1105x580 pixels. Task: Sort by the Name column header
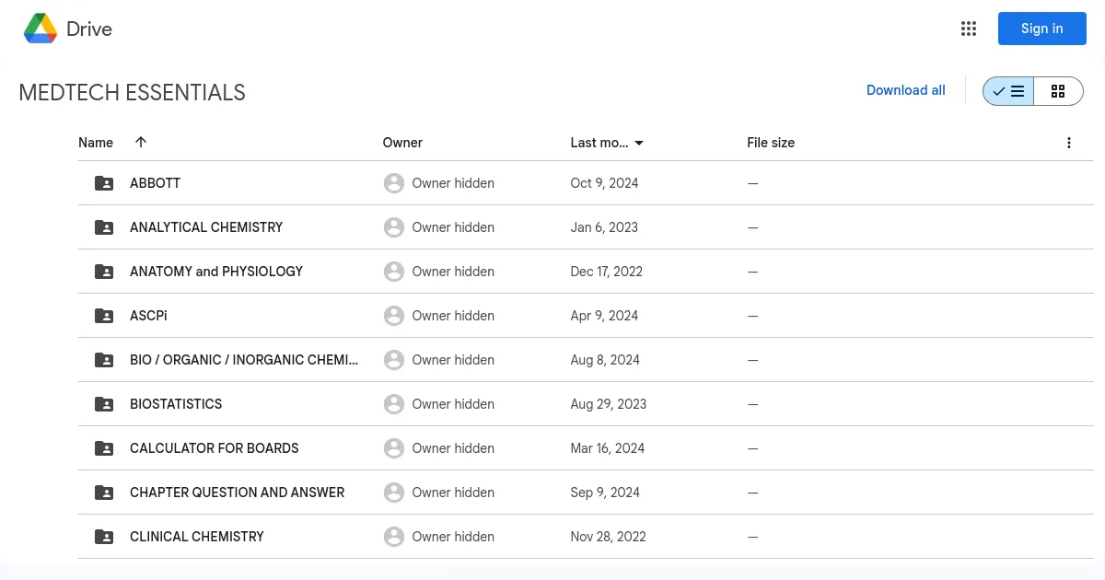[x=96, y=143]
